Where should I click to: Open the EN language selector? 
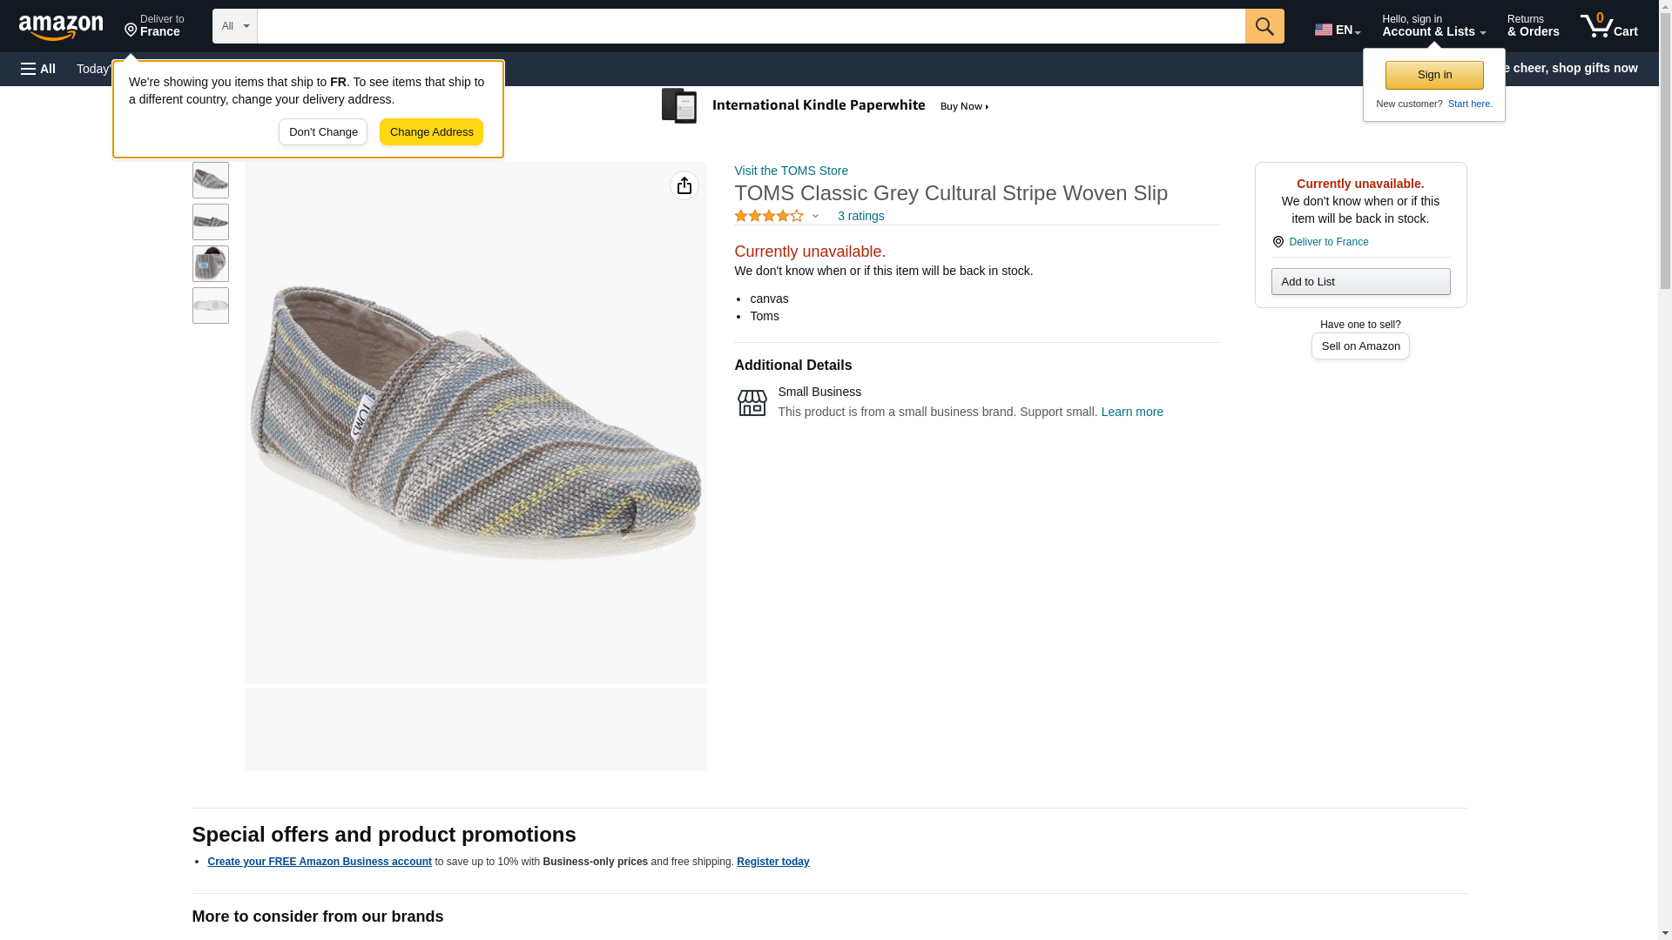click(x=1337, y=30)
